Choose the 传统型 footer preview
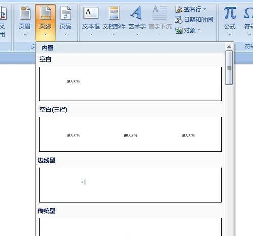 131,227
